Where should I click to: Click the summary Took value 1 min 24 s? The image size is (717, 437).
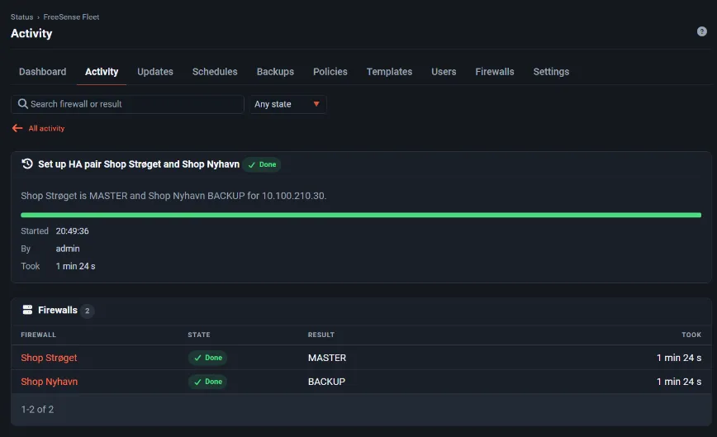pos(75,266)
